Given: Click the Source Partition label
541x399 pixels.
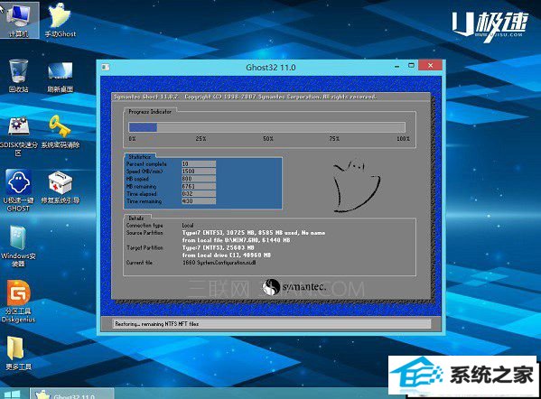Looking at the screenshot, I should [145, 233].
